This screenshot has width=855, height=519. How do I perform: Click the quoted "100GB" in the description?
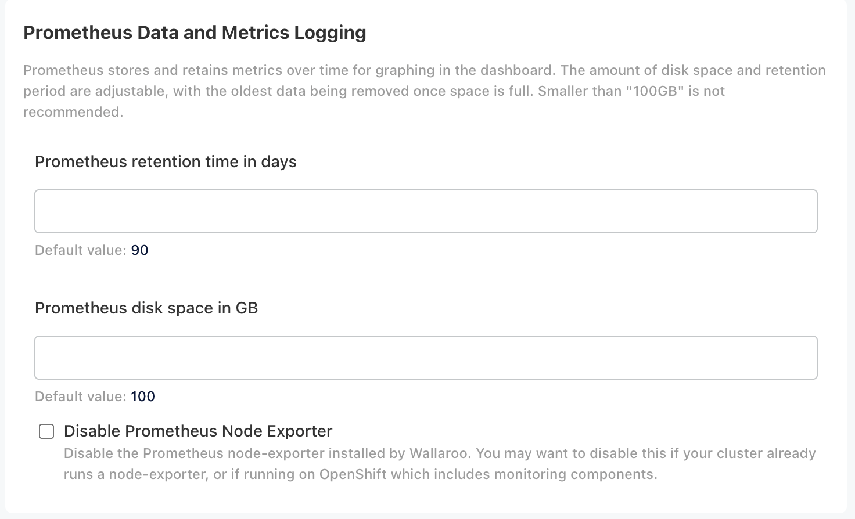click(x=655, y=91)
